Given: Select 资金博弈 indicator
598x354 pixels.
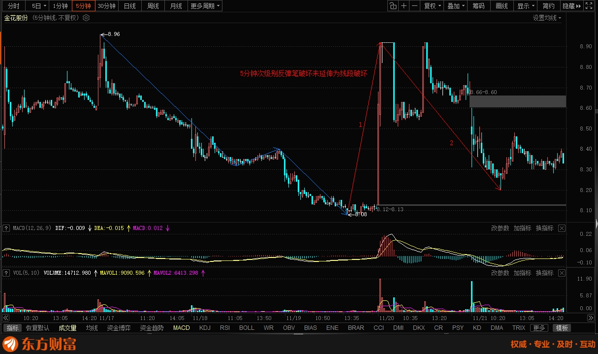Looking at the screenshot, I should [x=119, y=328].
